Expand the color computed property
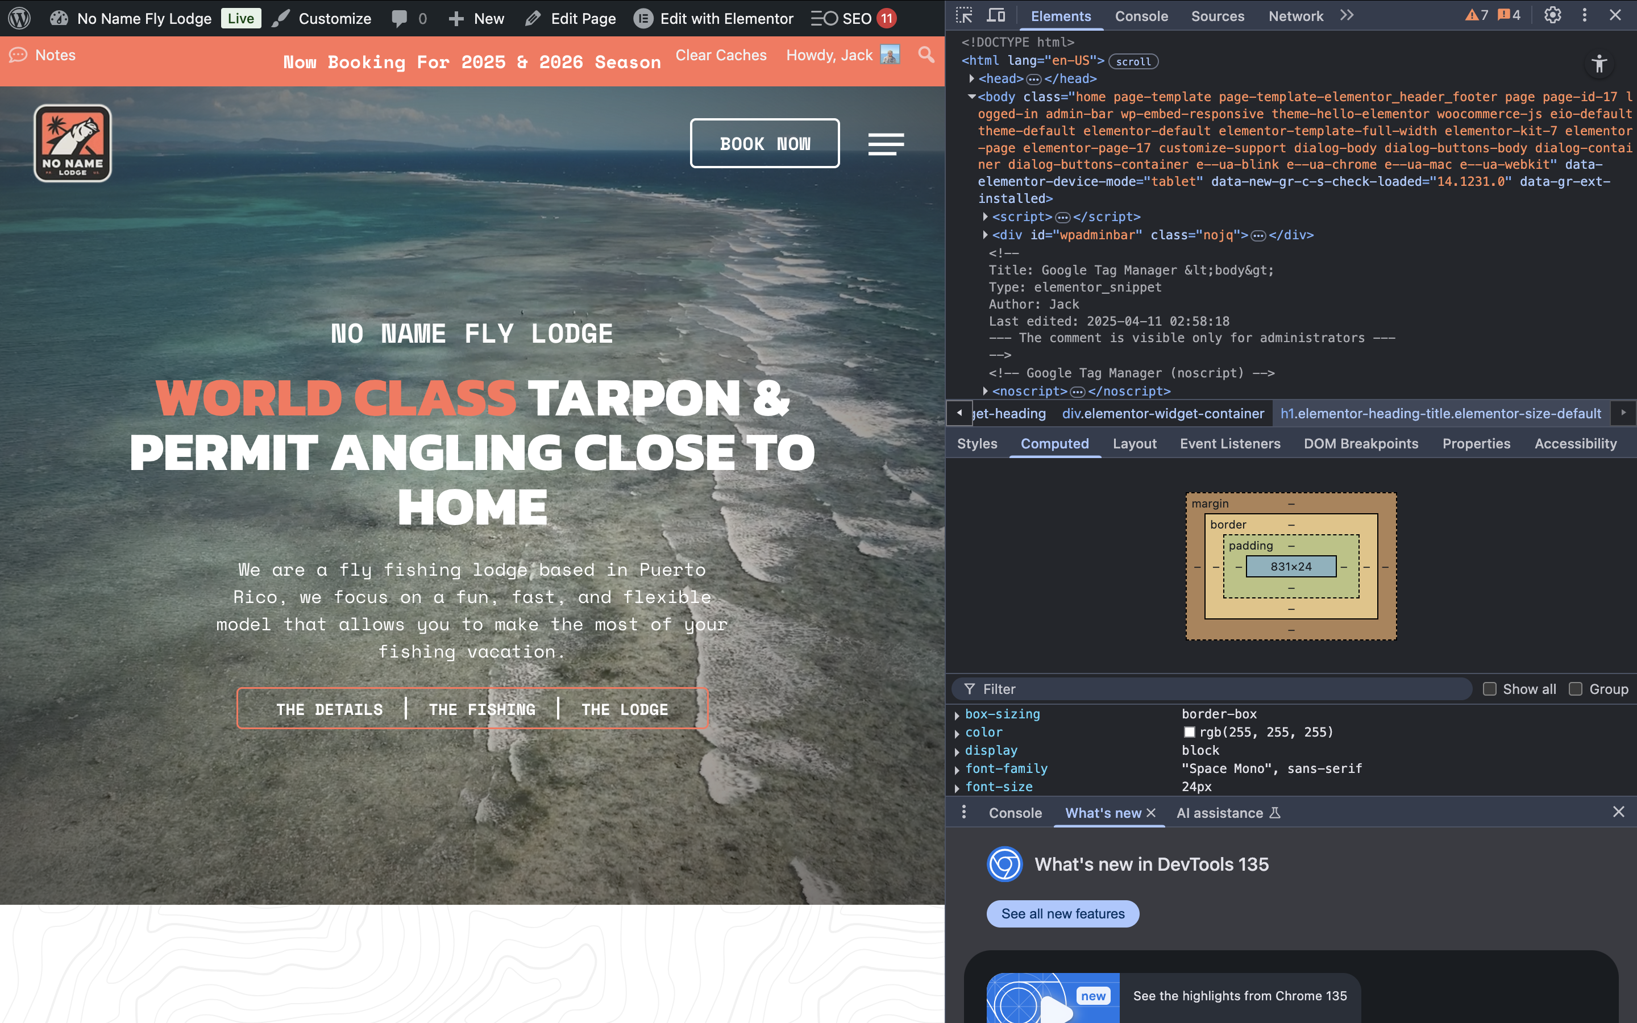Screen dimensions: 1637x1023 point(957,733)
